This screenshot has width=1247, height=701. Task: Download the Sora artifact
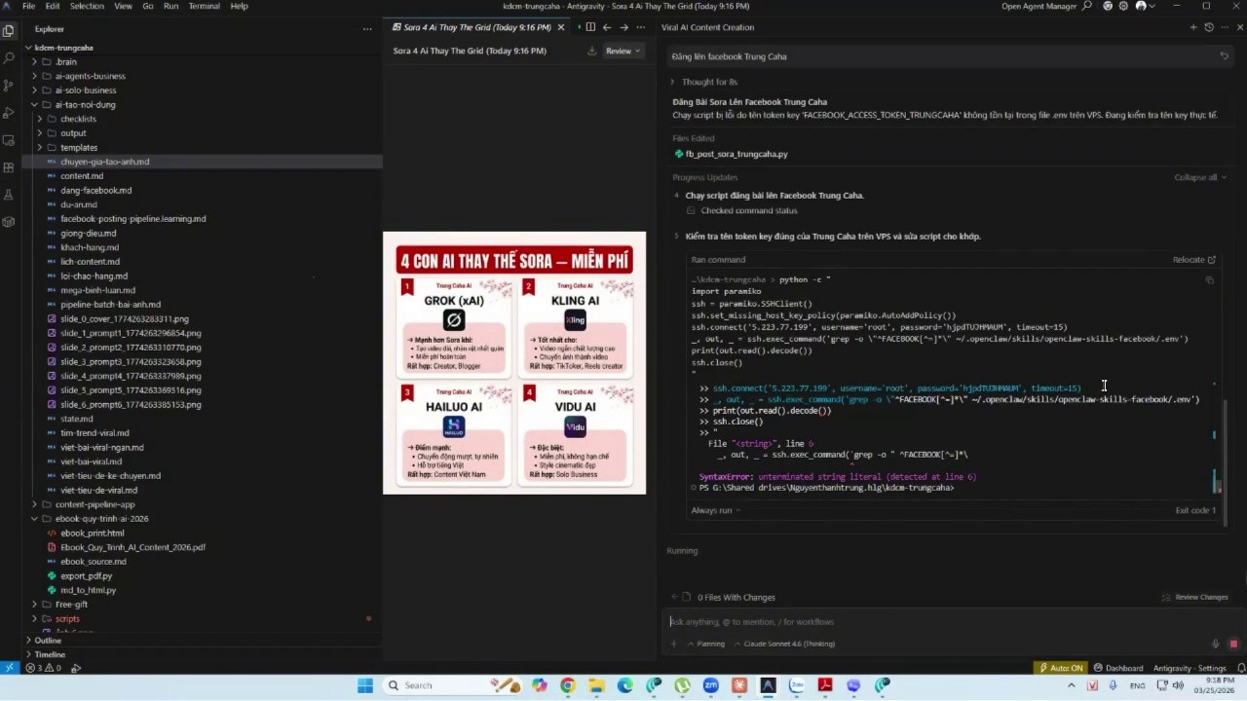point(592,51)
